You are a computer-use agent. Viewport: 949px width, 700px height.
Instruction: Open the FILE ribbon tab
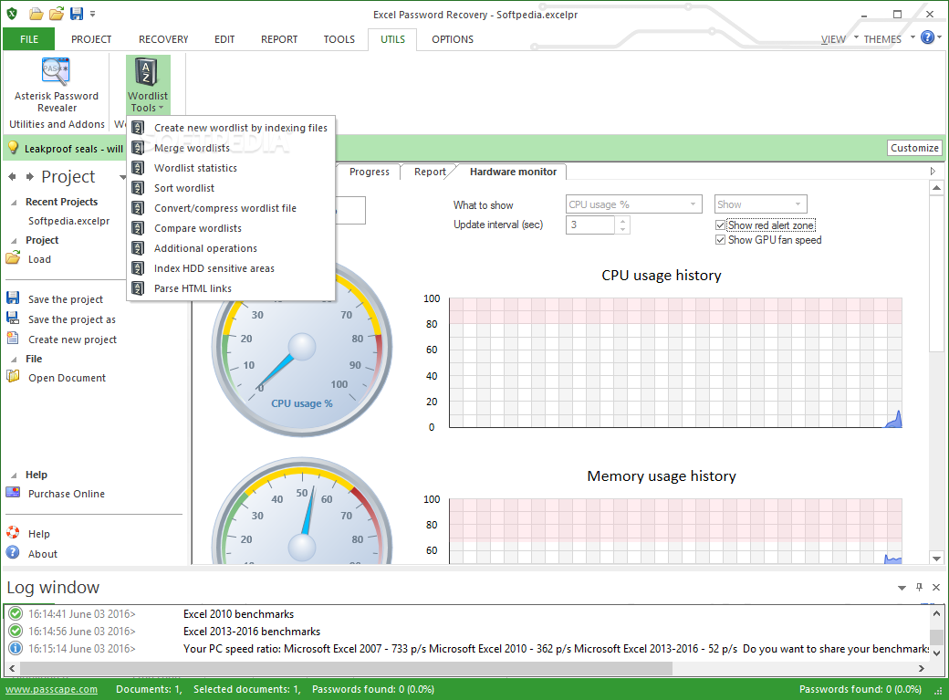point(28,38)
